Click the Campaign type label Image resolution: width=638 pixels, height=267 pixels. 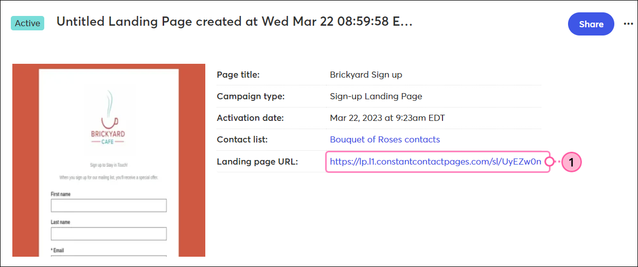251,96
